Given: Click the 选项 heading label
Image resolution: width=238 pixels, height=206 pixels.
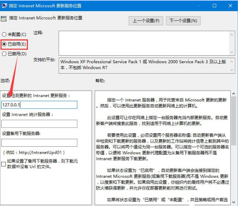Looking at the screenshot, I should [x=5, y=81].
